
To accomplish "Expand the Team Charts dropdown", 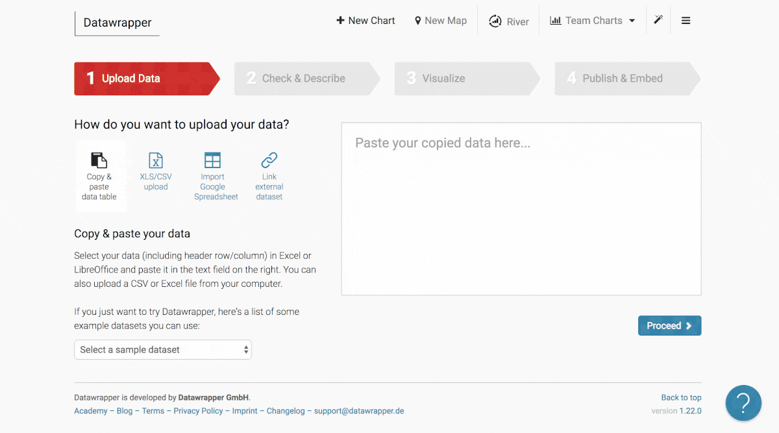I will point(593,21).
